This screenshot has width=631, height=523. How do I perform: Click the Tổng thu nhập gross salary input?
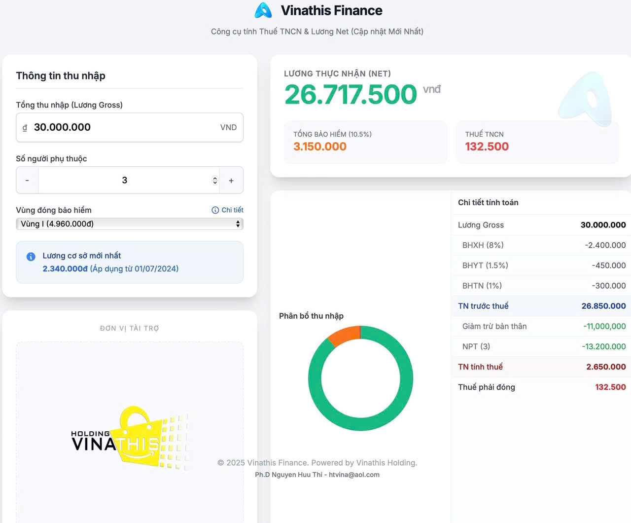[123, 127]
